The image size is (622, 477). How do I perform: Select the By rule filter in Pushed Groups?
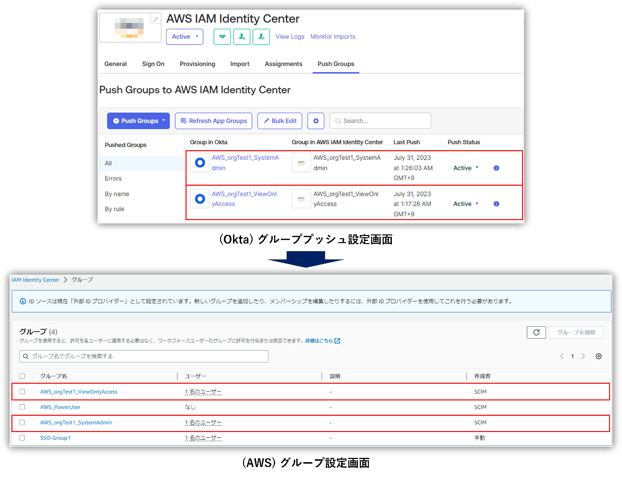pyautogui.click(x=114, y=209)
